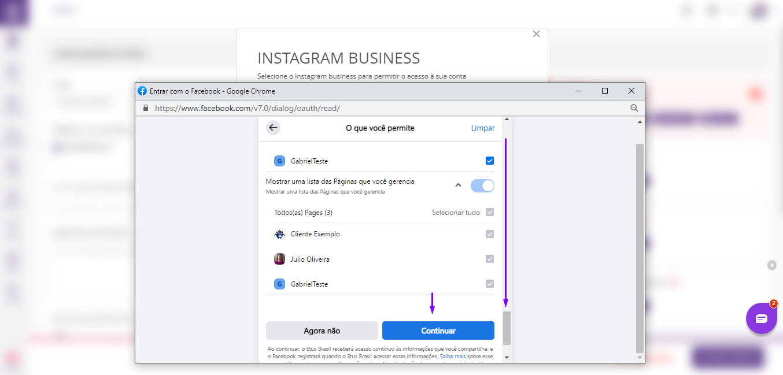This screenshot has width=783, height=375.
Task: Click the Continuar button
Action: [438, 331]
